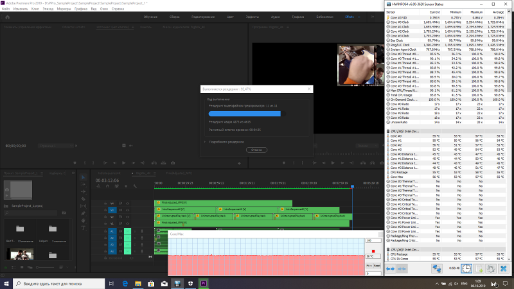Go to Premiere Home screen icon

click(x=8, y=17)
